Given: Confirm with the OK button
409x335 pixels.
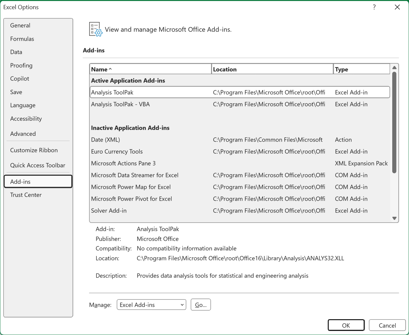Looking at the screenshot, I should (x=346, y=325).
